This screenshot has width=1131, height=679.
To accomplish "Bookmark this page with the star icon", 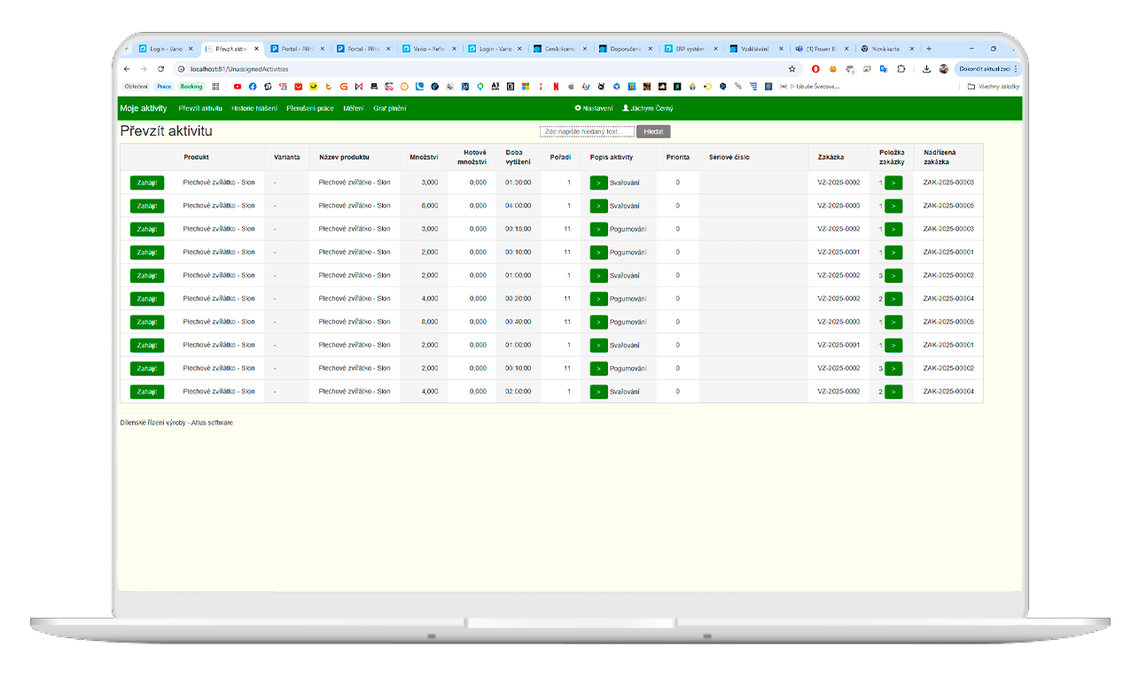I will 792,68.
